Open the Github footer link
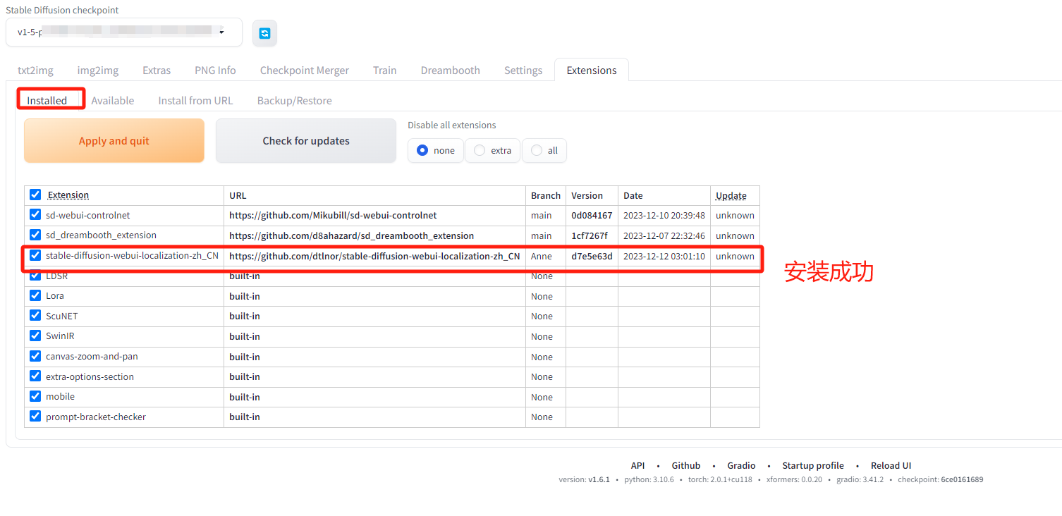 click(686, 465)
